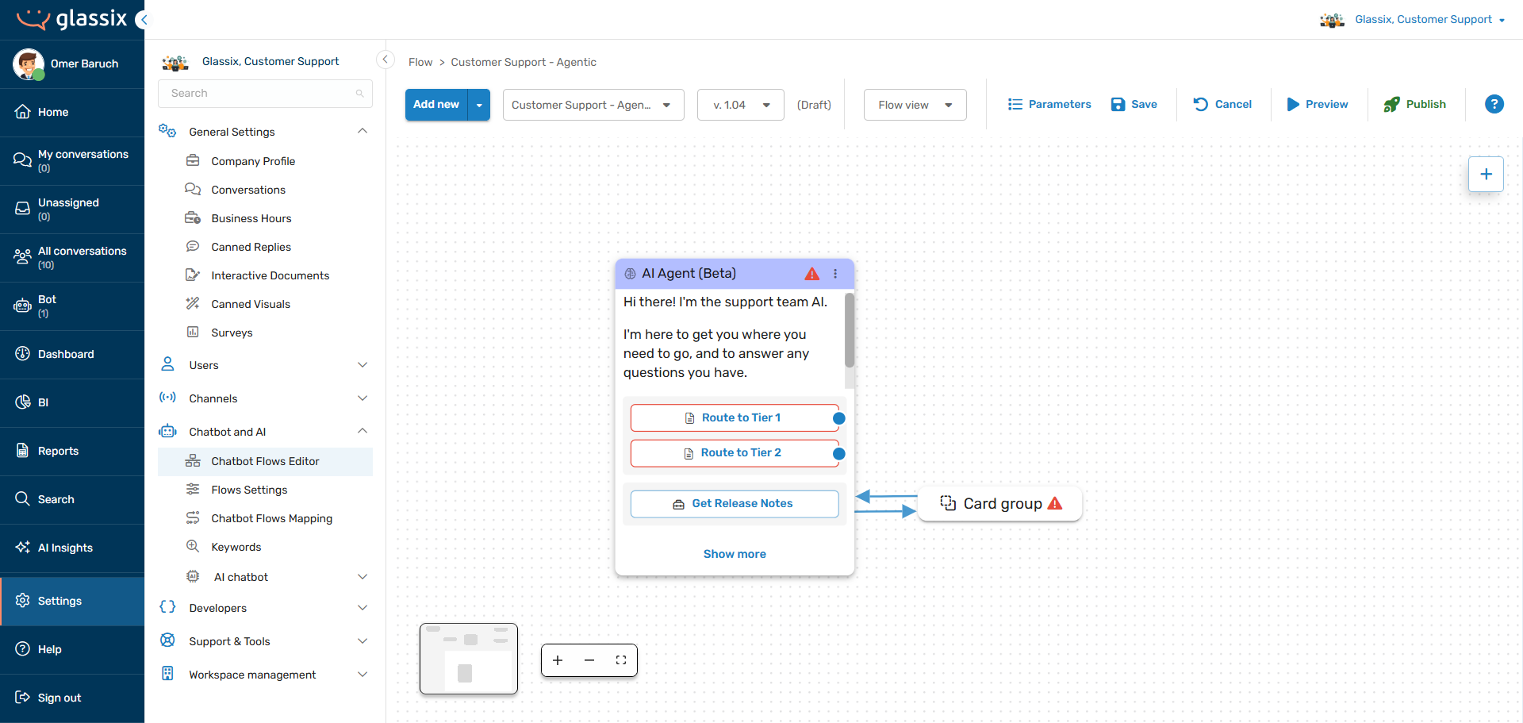Screen dimensions: 1523x723
Task: Select Chatbot Flows Editor
Action: (265, 461)
